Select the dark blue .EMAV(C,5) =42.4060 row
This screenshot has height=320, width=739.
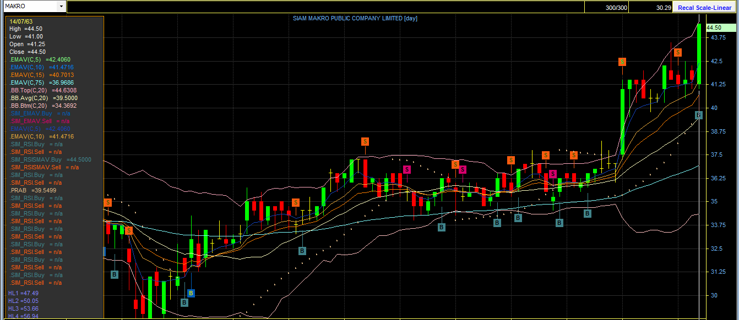point(40,129)
